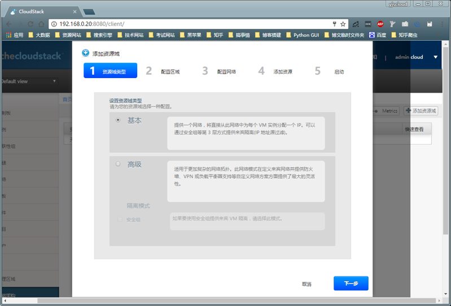Screen dimensions: 451x306
Task: Click the bookmark star in address bar
Action: click(x=343, y=24)
